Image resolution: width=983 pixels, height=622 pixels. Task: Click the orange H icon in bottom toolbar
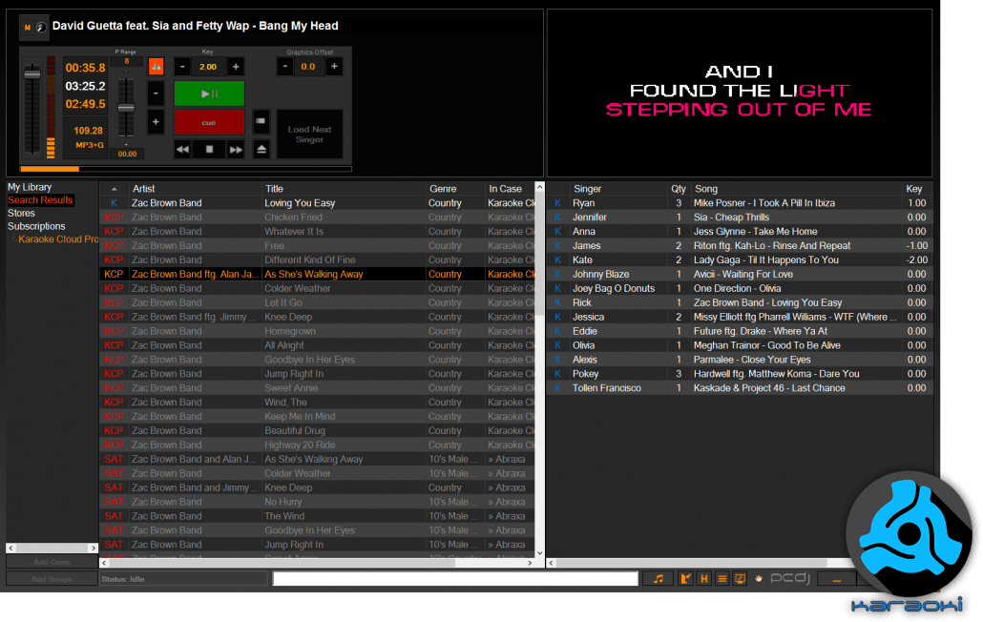pos(704,578)
